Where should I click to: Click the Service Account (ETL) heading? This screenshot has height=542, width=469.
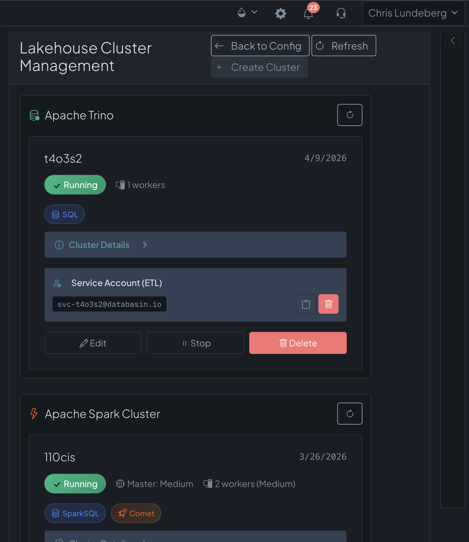(117, 283)
